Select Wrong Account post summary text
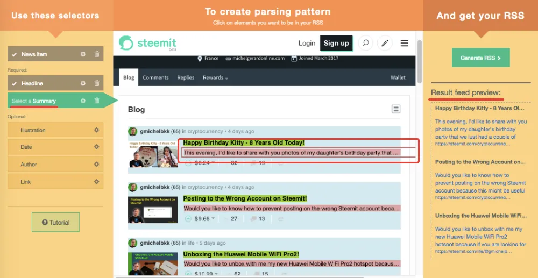 (292, 209)
